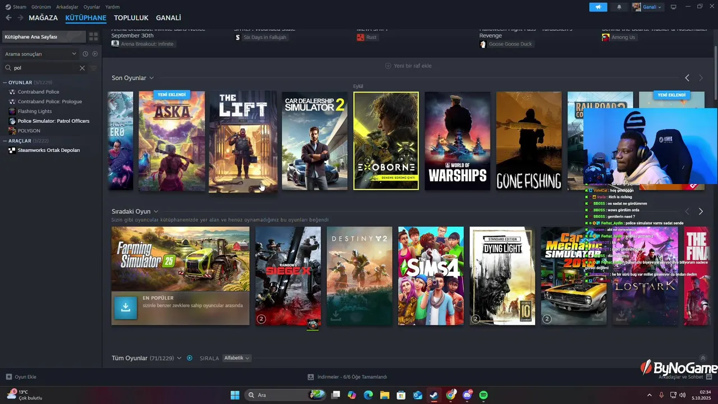
Task: Switch library to grid collections view icon
Action: pos(94,36)
